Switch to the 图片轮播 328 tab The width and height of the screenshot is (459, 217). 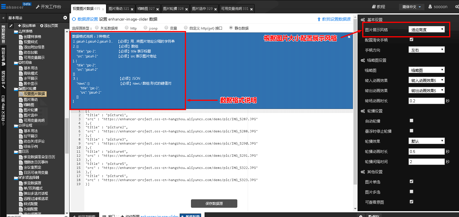pos(173,9)
